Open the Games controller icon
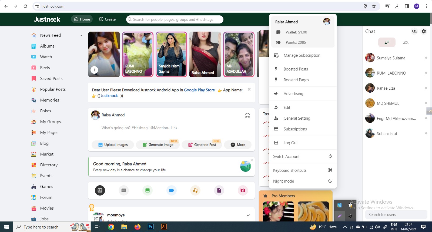The width and height of the screenshot is (432, 232). (x=34, y=187)
